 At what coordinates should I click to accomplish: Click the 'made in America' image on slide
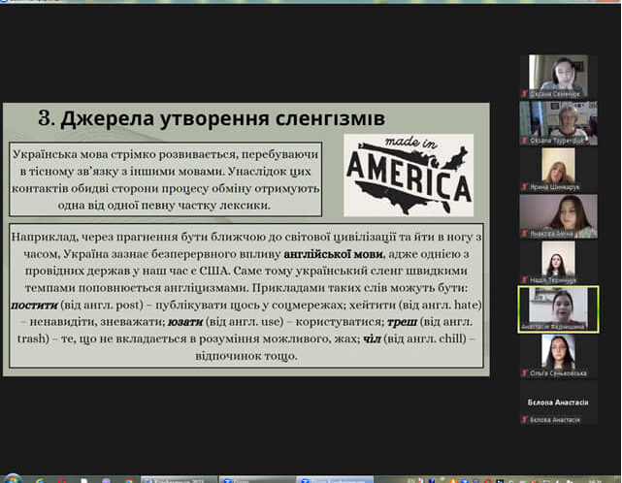pyautogui.click(x=409, y=175)
